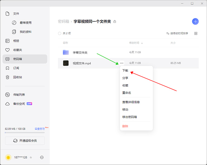Image resolution: width=207 pixels, height=165 pixels.
Task: Open 备份空间 backup space
Action: 19,103
